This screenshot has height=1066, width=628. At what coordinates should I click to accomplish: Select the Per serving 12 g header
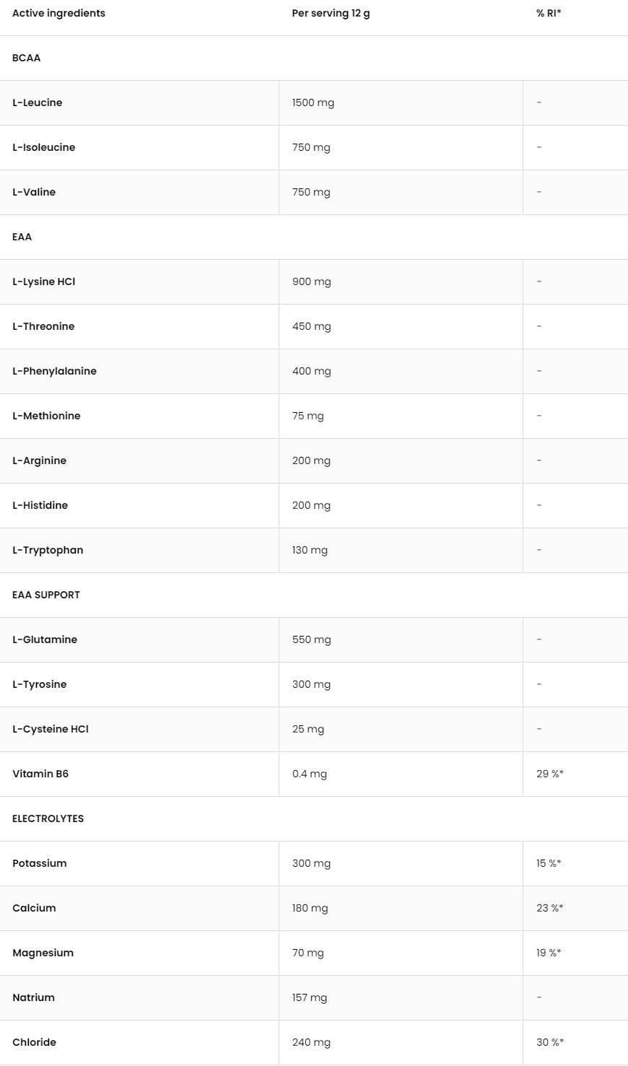click(331, 13)
